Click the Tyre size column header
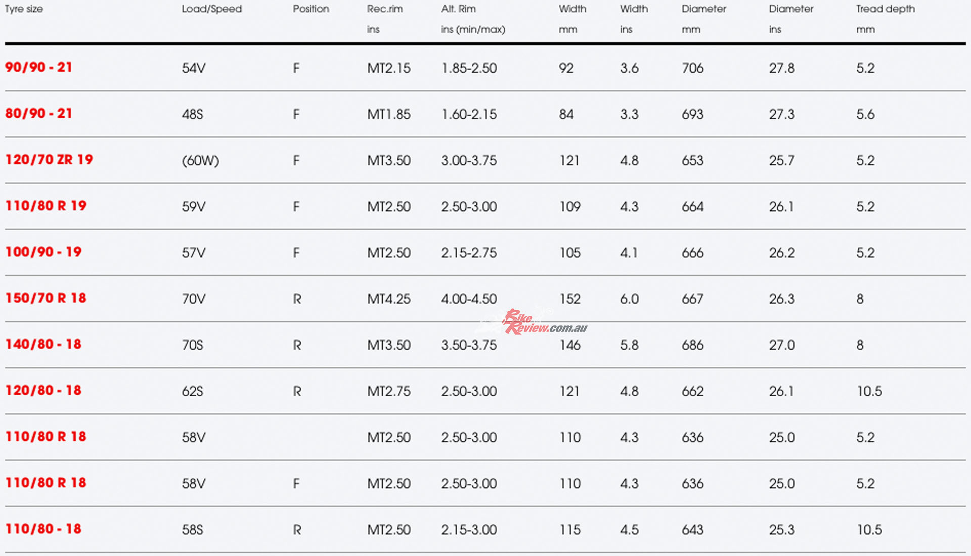The image size is (971, 556). coord(24,9)
